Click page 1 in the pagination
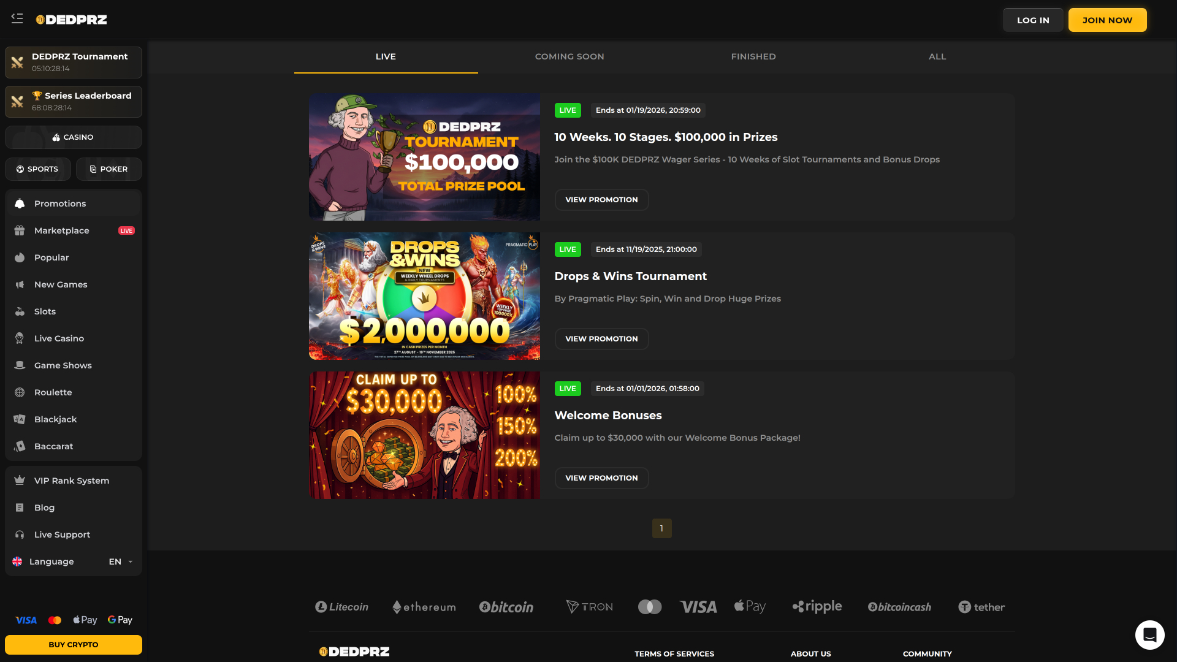This screenshot has height=662, width=1177. (661, 528)
